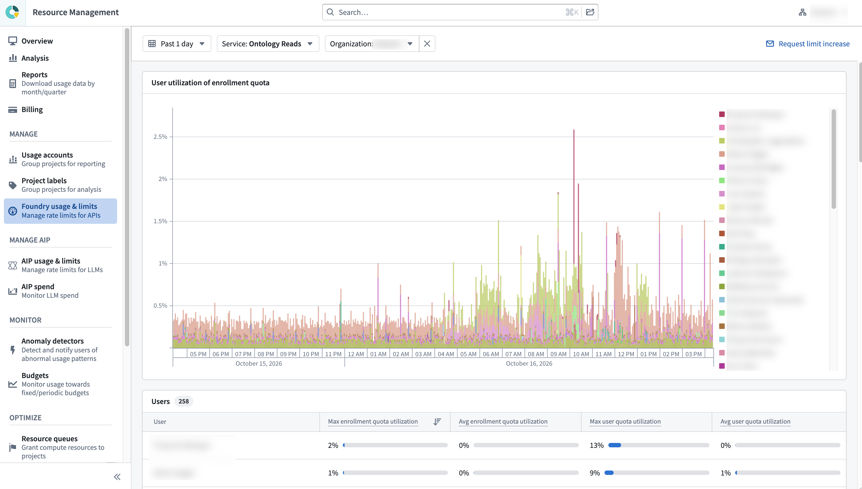Click the chart legend scrollbar
The width and height of the screenshot is (862, 489).
[x=834, y=159]
